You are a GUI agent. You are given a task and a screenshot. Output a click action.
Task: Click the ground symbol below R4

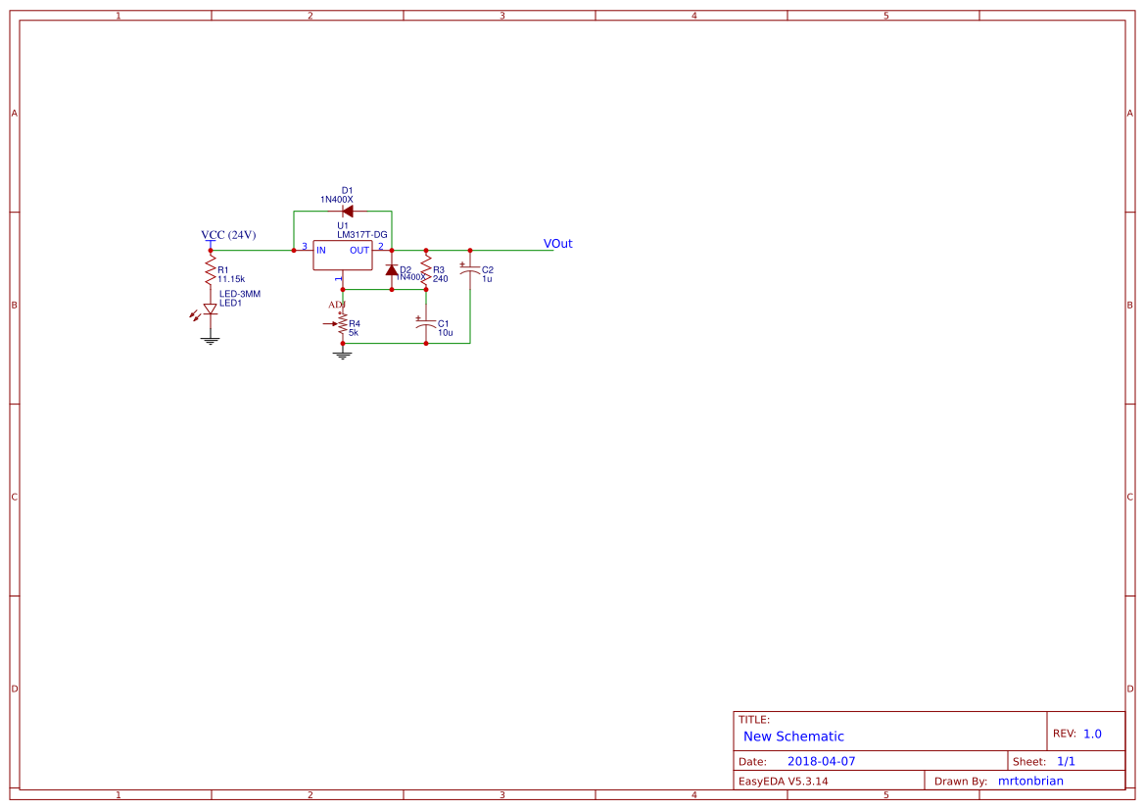pyautogui.click(x=342, y=354)
